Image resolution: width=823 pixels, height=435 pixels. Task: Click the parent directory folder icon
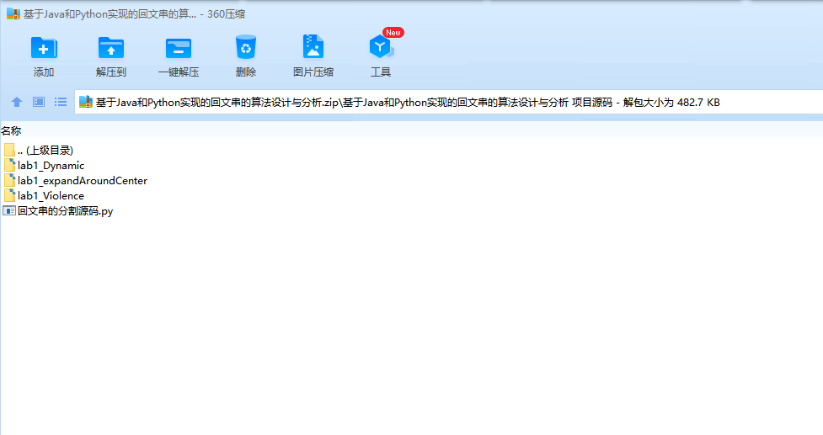[9, 151]
